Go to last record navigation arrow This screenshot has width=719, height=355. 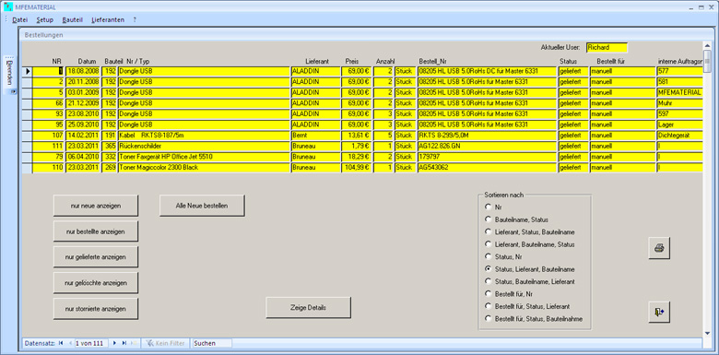[x=124, y=343]
